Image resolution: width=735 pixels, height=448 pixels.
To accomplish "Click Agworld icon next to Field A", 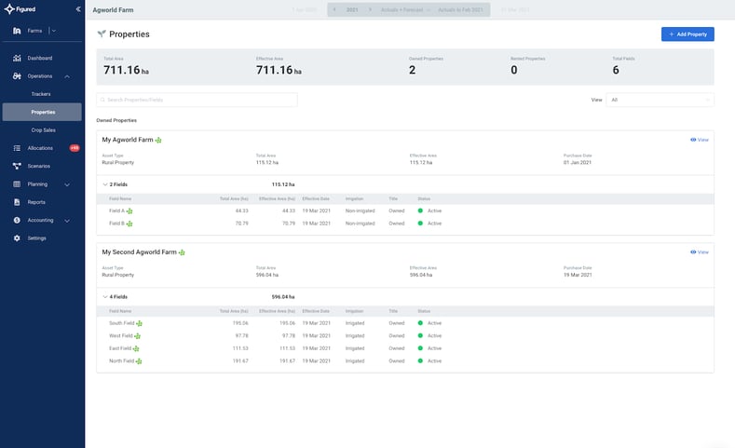I will (x=129, y=211).
